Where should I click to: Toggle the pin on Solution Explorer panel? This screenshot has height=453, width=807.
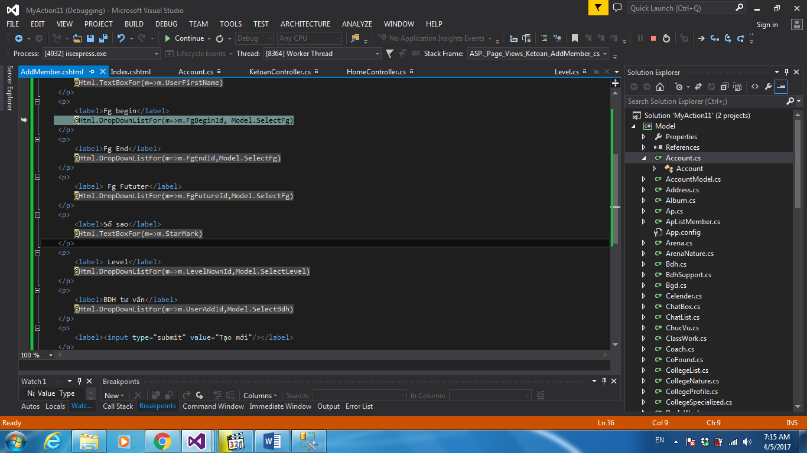(x=786, y=73)
